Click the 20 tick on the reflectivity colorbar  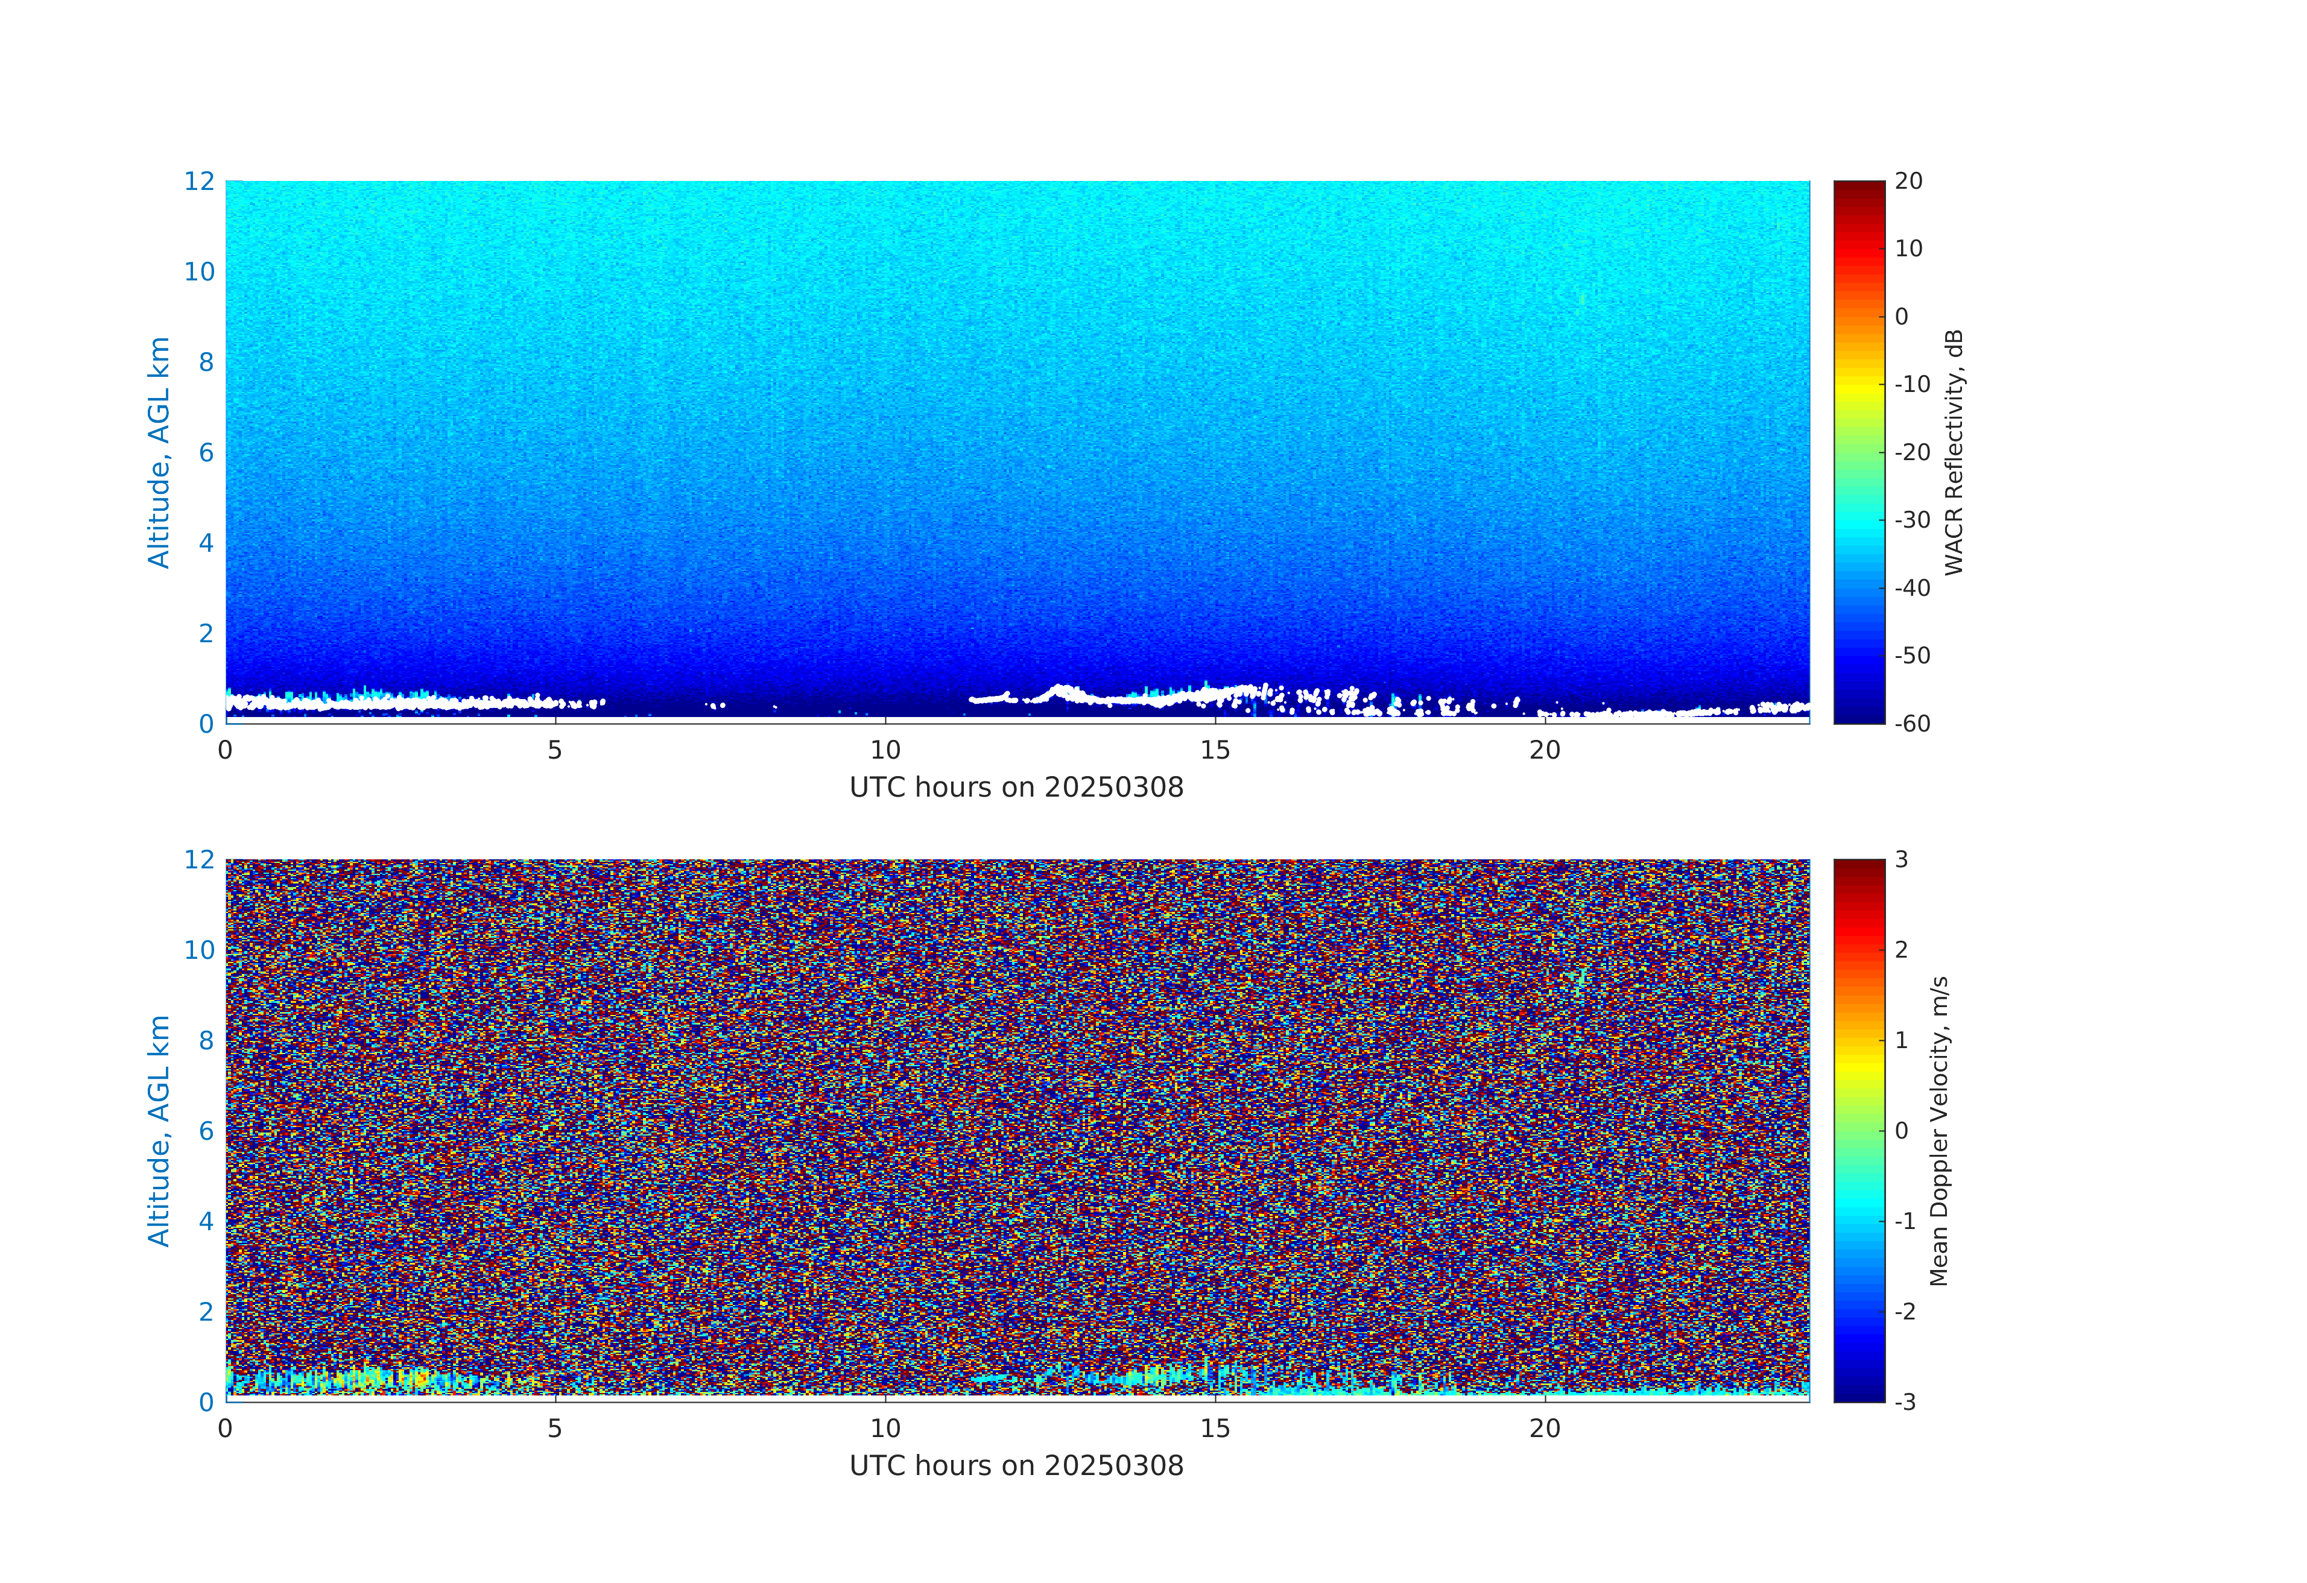pyautogui.click(x=1908, y=182)
